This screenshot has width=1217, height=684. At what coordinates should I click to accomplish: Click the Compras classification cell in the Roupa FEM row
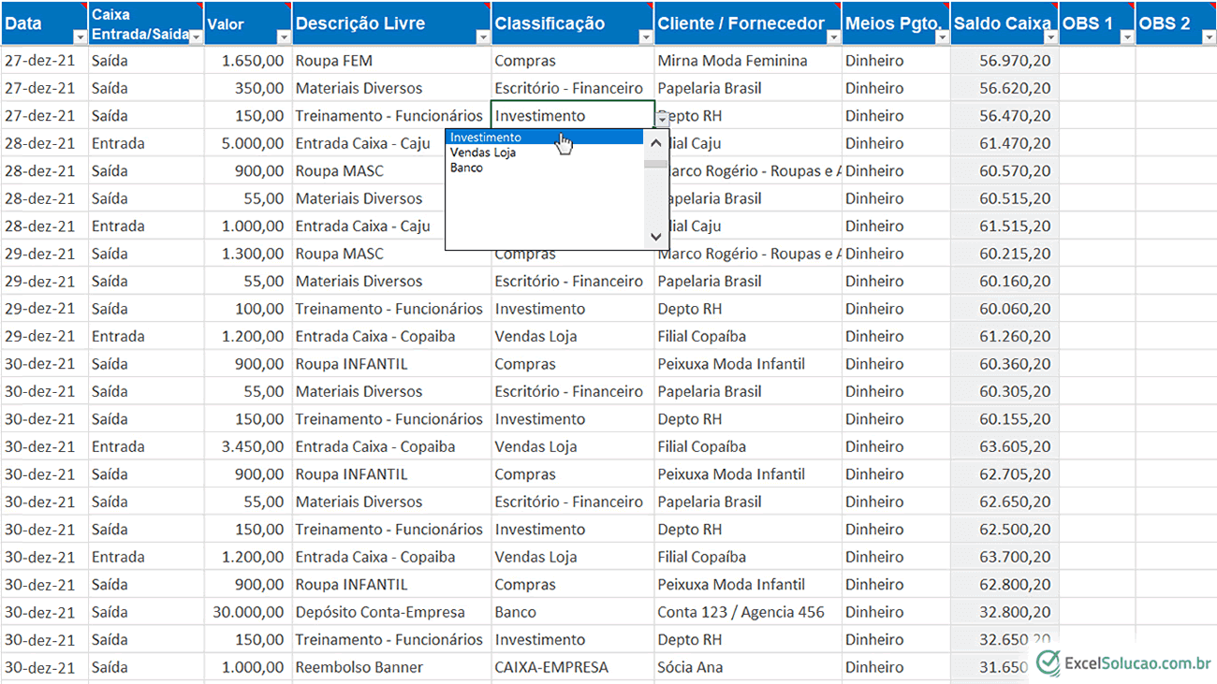pos(573,61)
